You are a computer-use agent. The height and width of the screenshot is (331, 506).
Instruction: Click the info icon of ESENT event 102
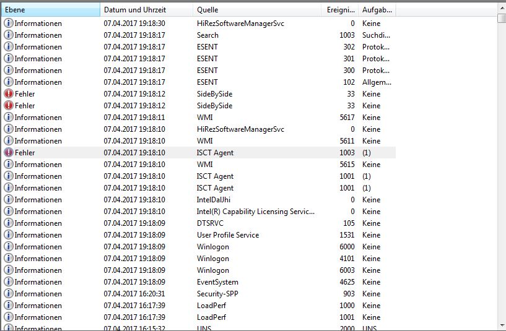9,82
